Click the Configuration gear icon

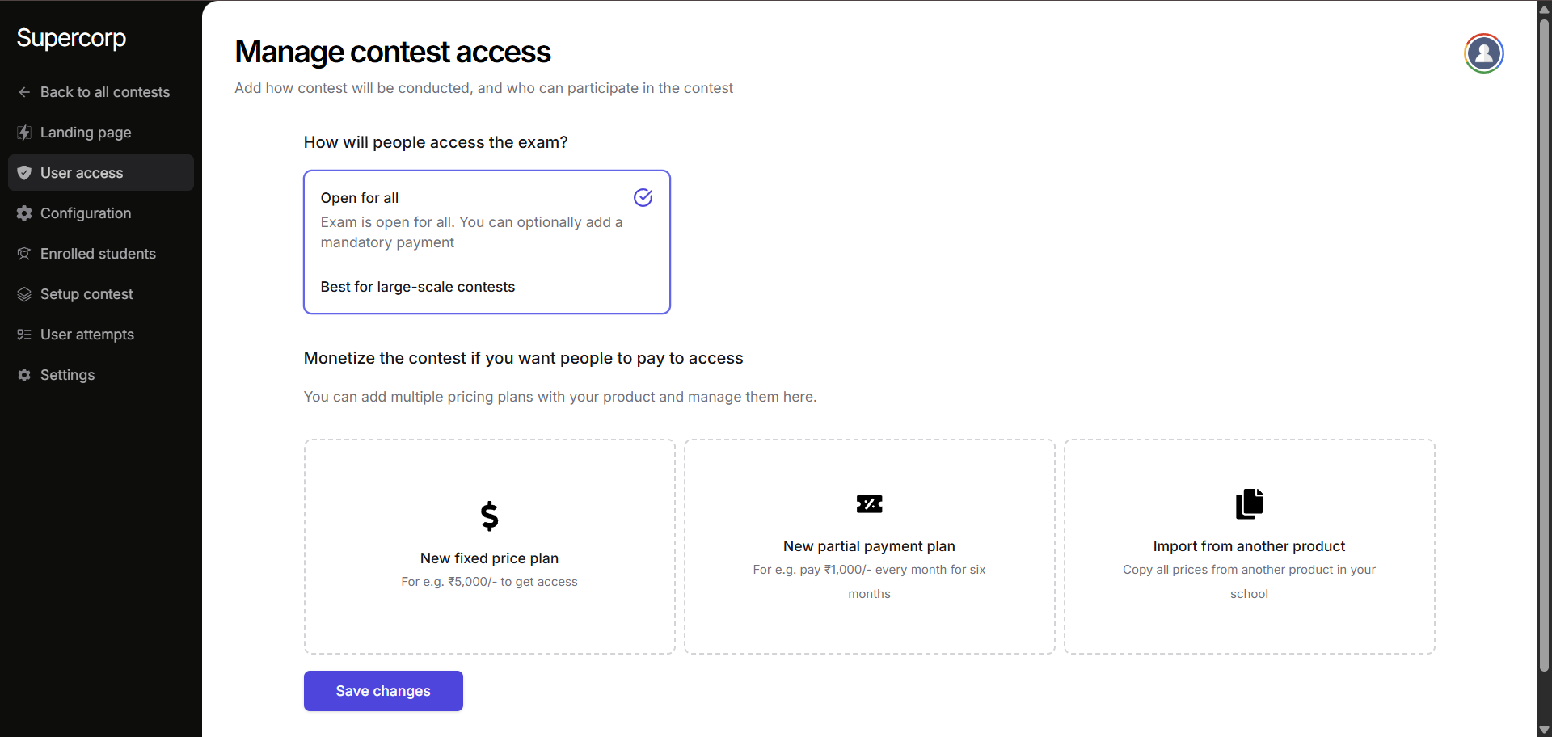click(x=24, y=213)
